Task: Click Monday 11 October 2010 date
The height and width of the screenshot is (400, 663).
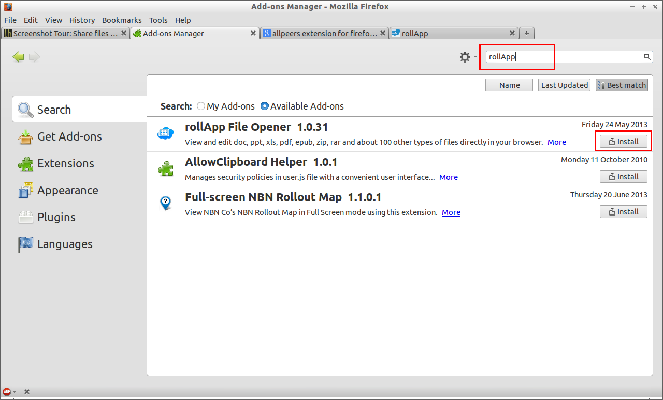Action: [604, 160]
